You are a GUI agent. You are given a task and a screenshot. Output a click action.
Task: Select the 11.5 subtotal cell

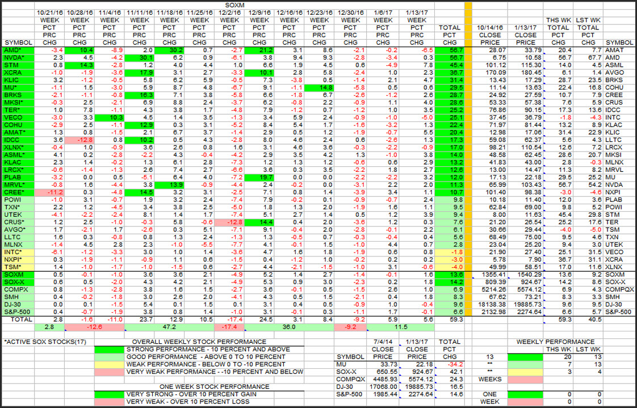[400, 327]
